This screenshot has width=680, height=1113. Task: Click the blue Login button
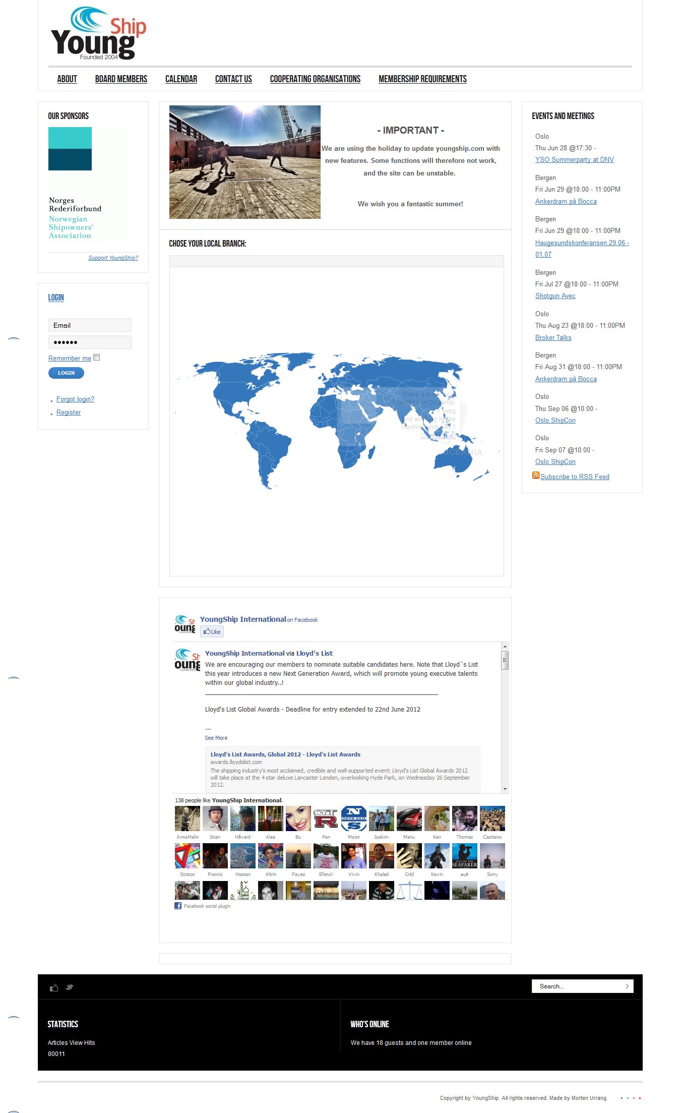coord(66,373)
